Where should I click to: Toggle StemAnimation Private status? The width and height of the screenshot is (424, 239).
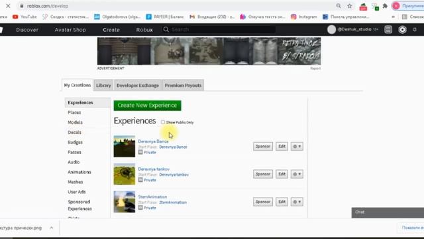(147, 208)
